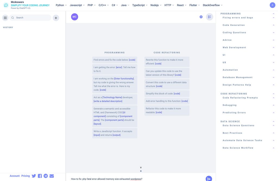Open the user profile avatar icon
278x181 pixels.
pos(272,5)
